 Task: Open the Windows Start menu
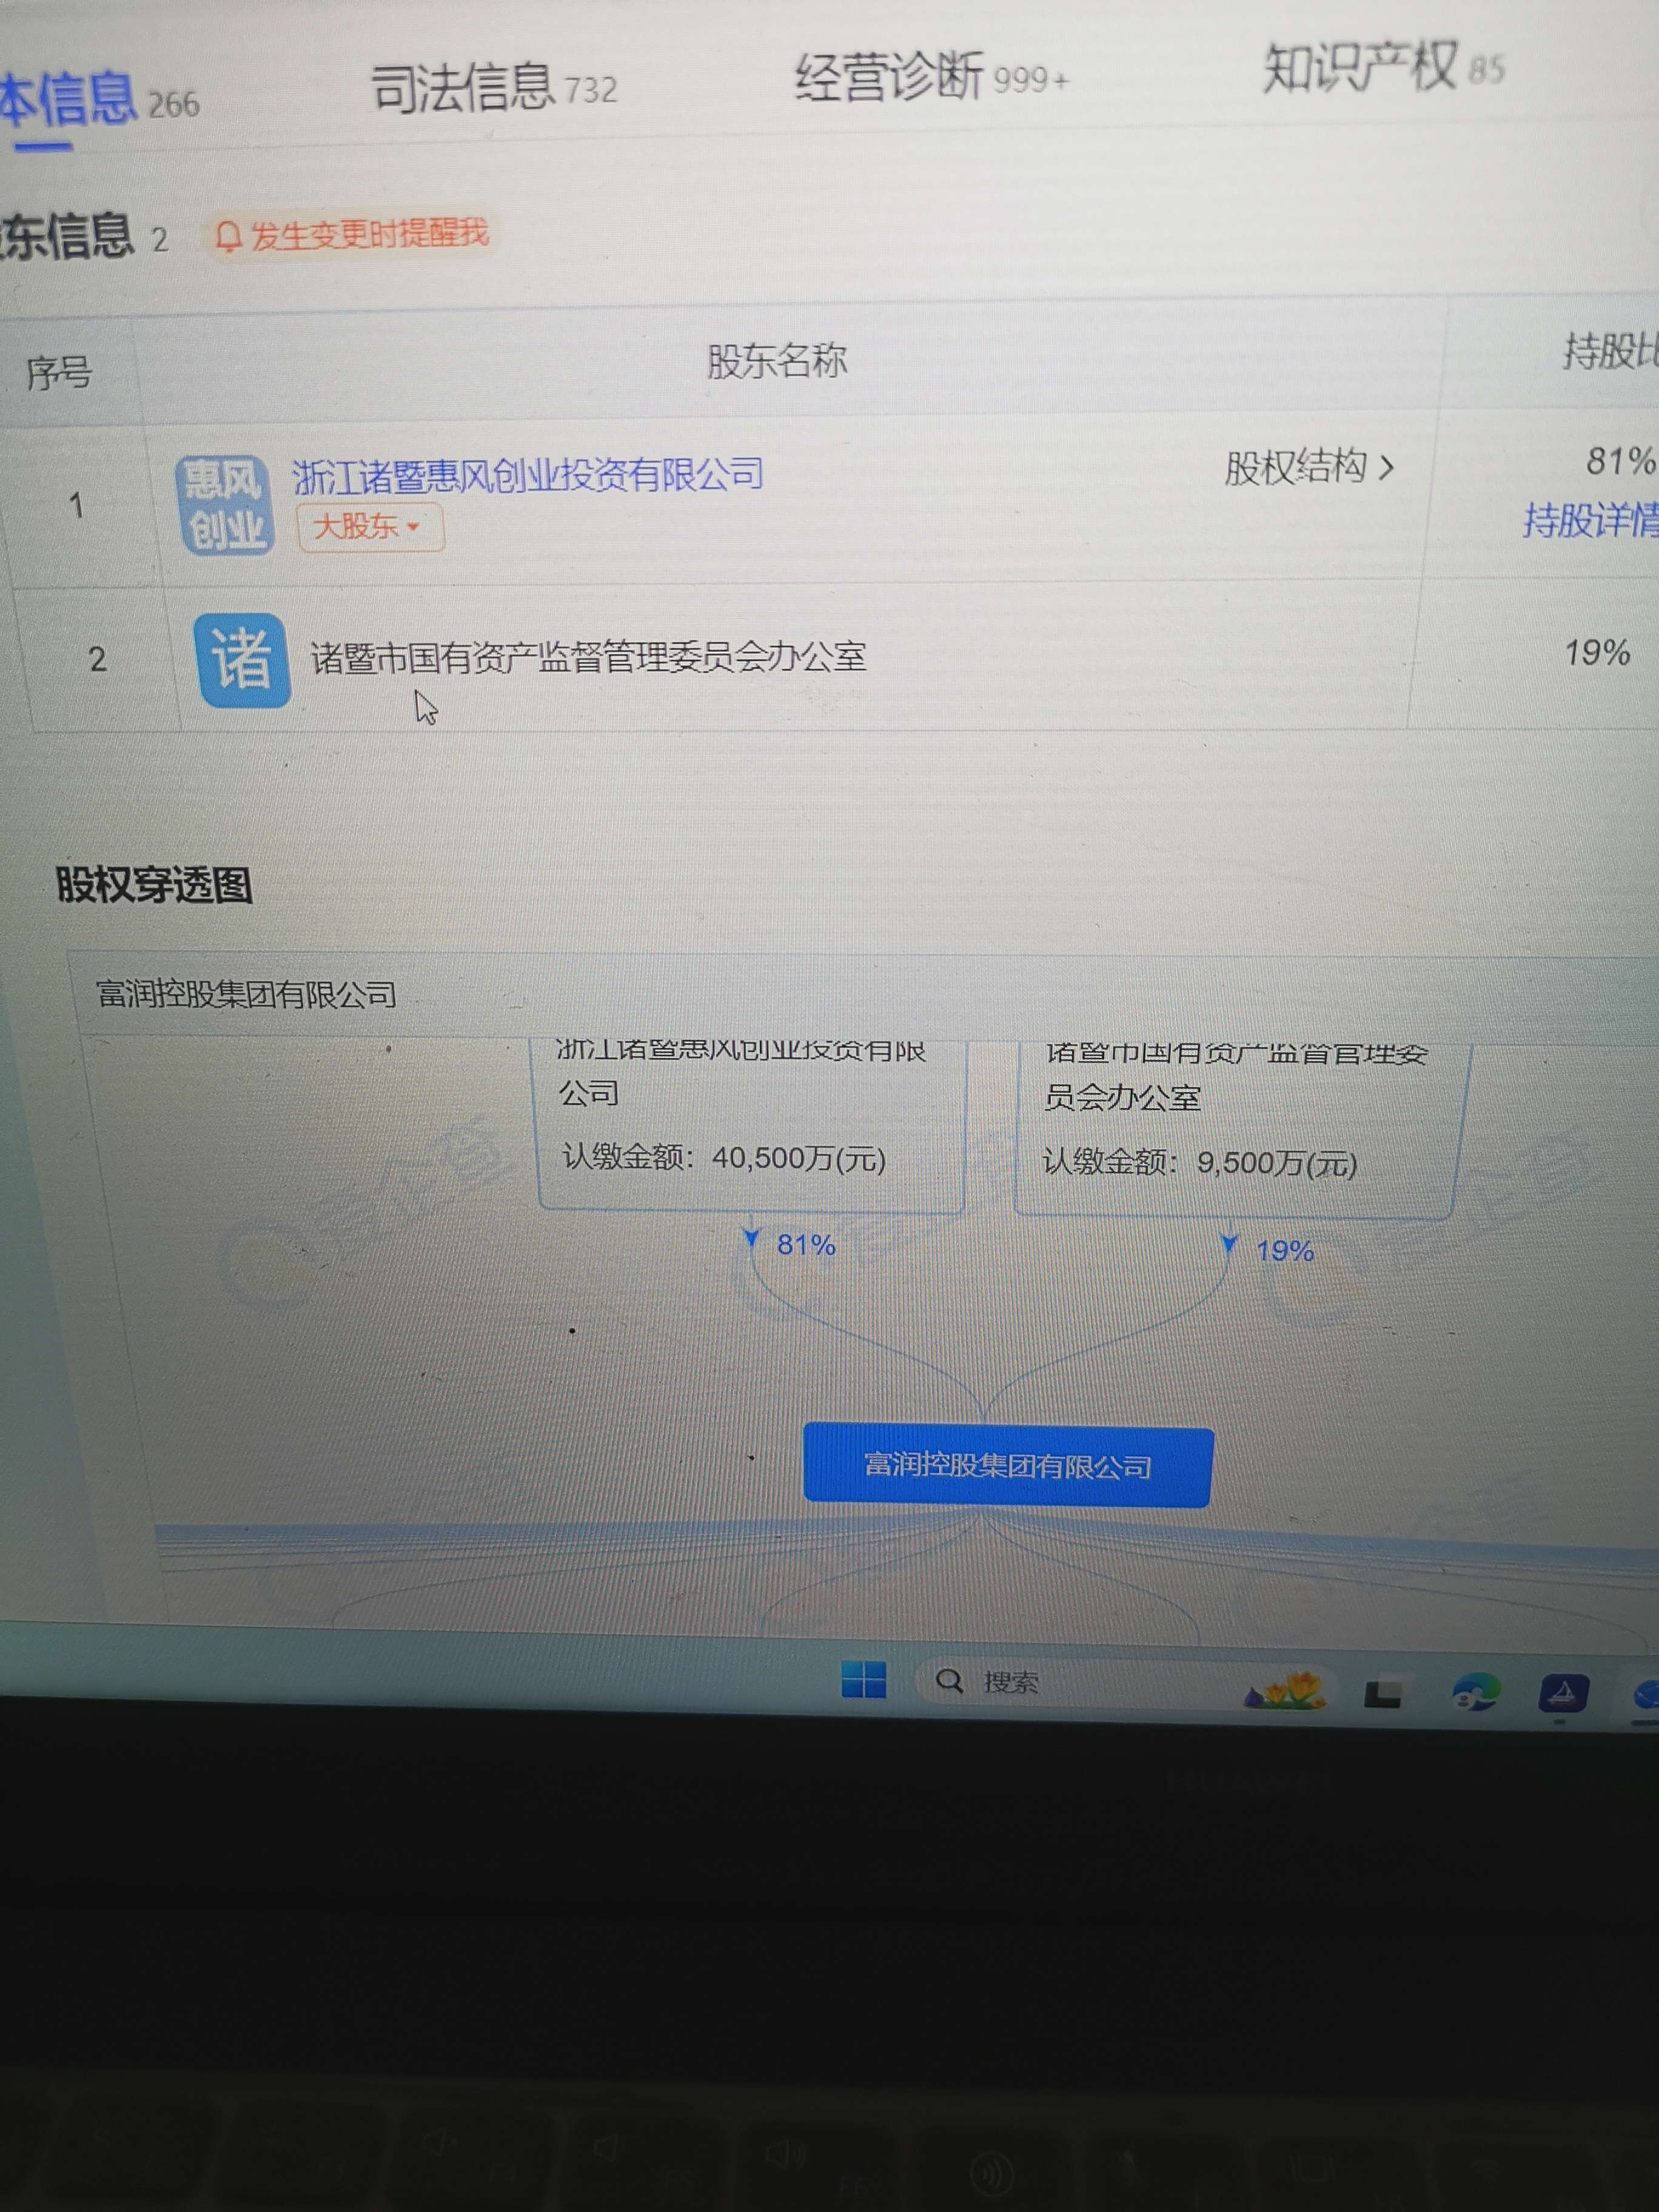click(863, 1679)
